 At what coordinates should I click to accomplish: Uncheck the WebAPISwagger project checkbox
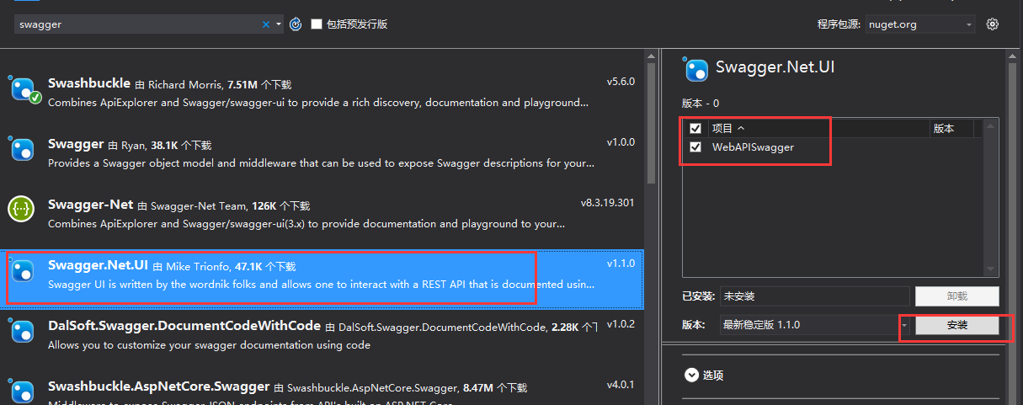tap(695, 147)
